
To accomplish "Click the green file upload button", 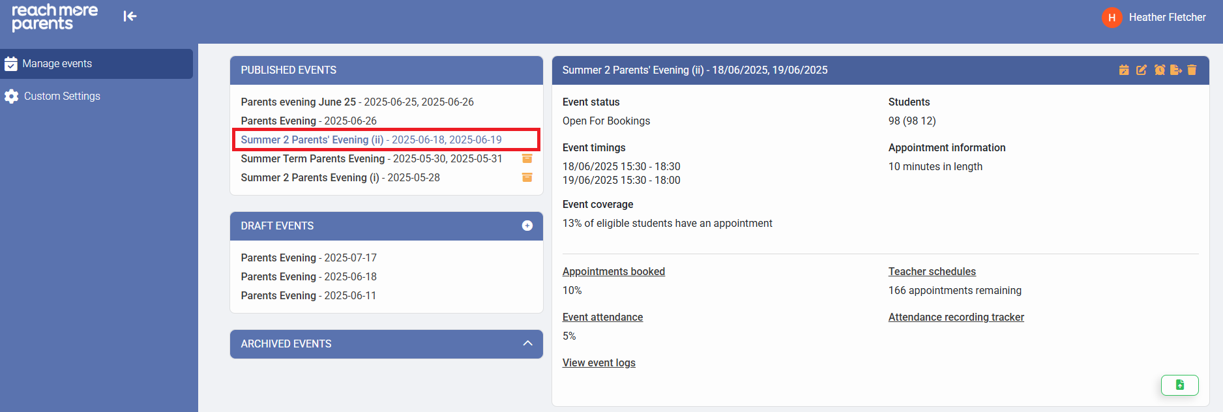I will tap(1179, 385).
